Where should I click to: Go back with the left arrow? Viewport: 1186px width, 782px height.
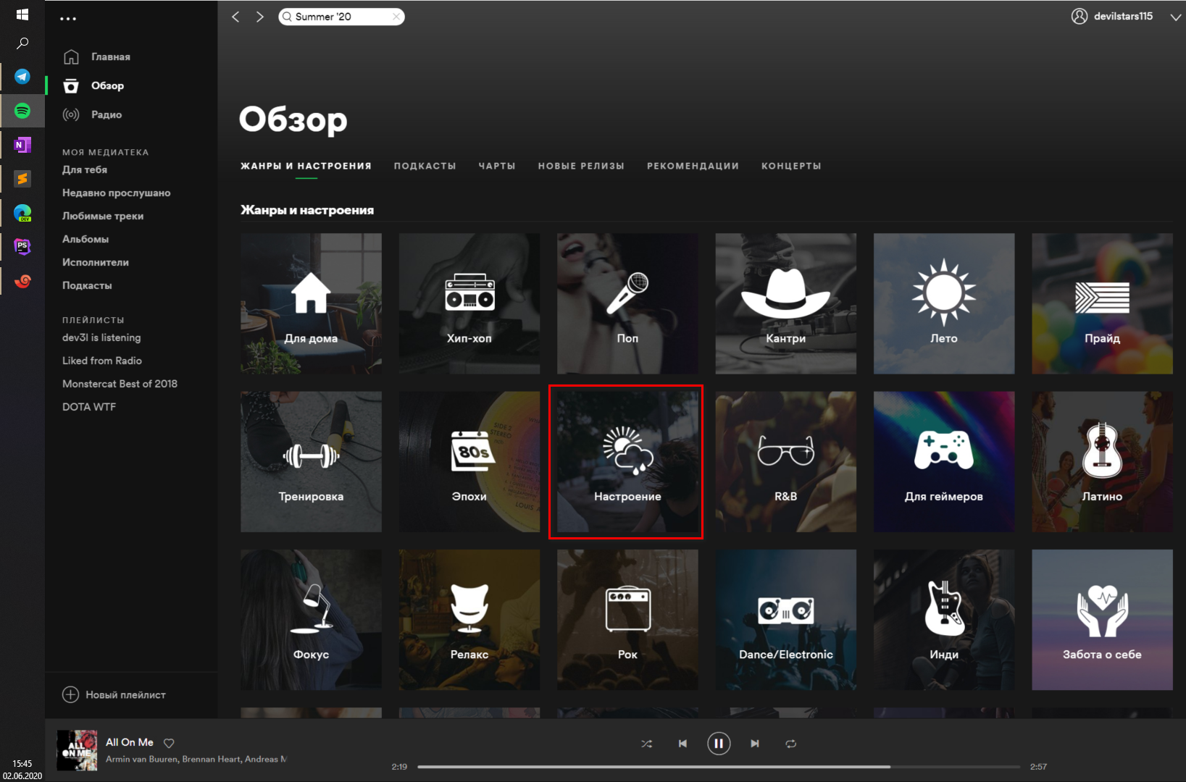(x=235, y=17)
